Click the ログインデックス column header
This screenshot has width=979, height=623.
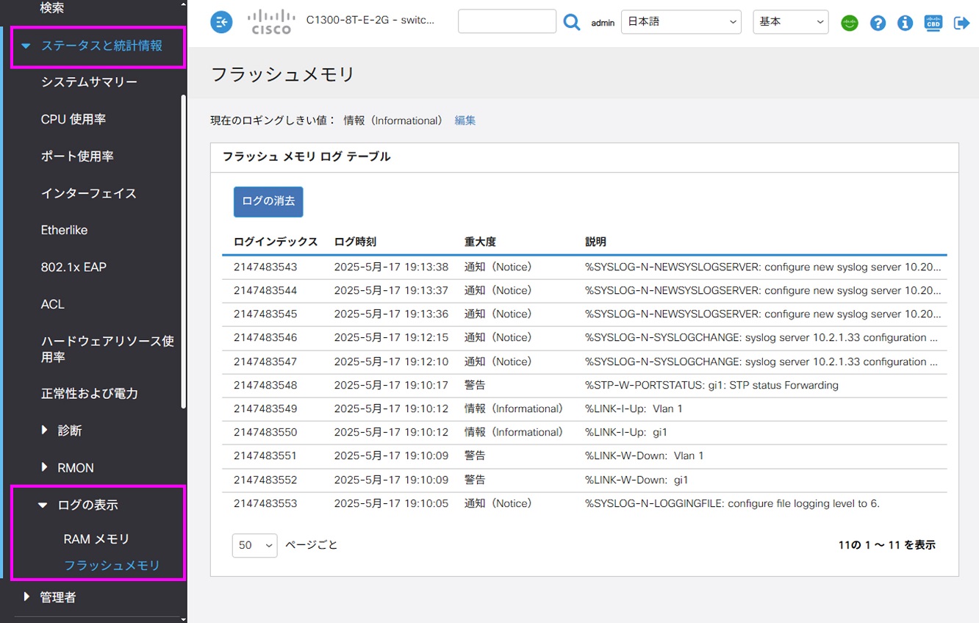(276, 242)
